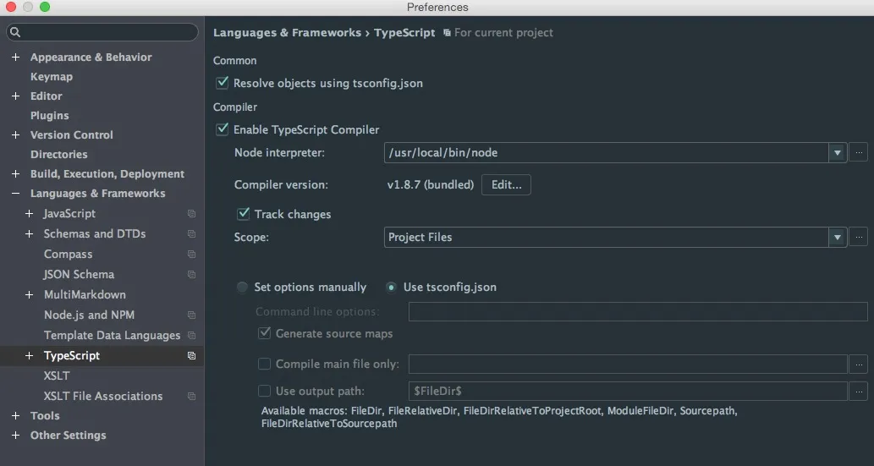The height and width of the screenshot is (466, 874).
Task: Click the project-level icon next to Node.js and NPM
Action: [x=191, y=315]
